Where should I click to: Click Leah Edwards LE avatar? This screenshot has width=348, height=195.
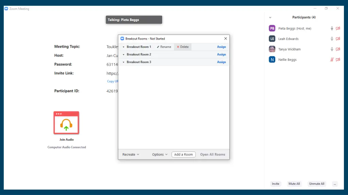point(272,39)
